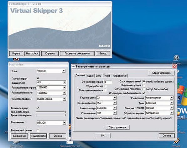Open Разрешение на экране dropdown
187x148 pixels.
[51, 87]
